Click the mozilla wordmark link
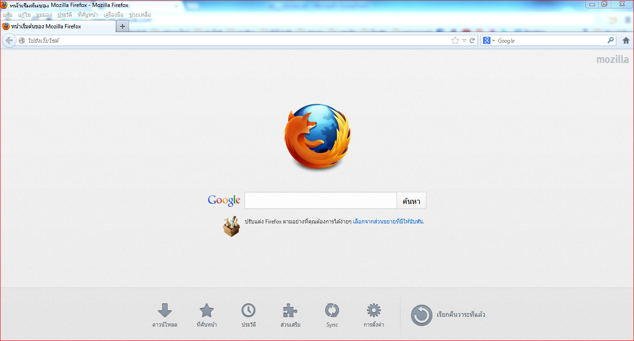The height and width of the screenshot is (341, 634). pyautogui.click(x=613, y=59)
